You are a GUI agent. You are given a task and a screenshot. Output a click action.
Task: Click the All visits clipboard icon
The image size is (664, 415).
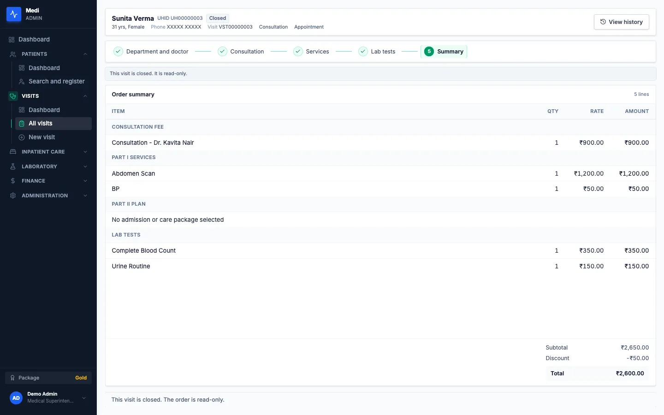22,124
